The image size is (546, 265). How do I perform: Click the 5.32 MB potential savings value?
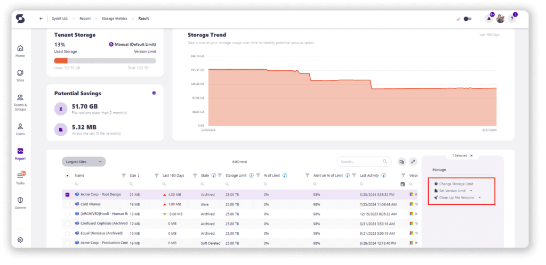(x=84, y=127)
